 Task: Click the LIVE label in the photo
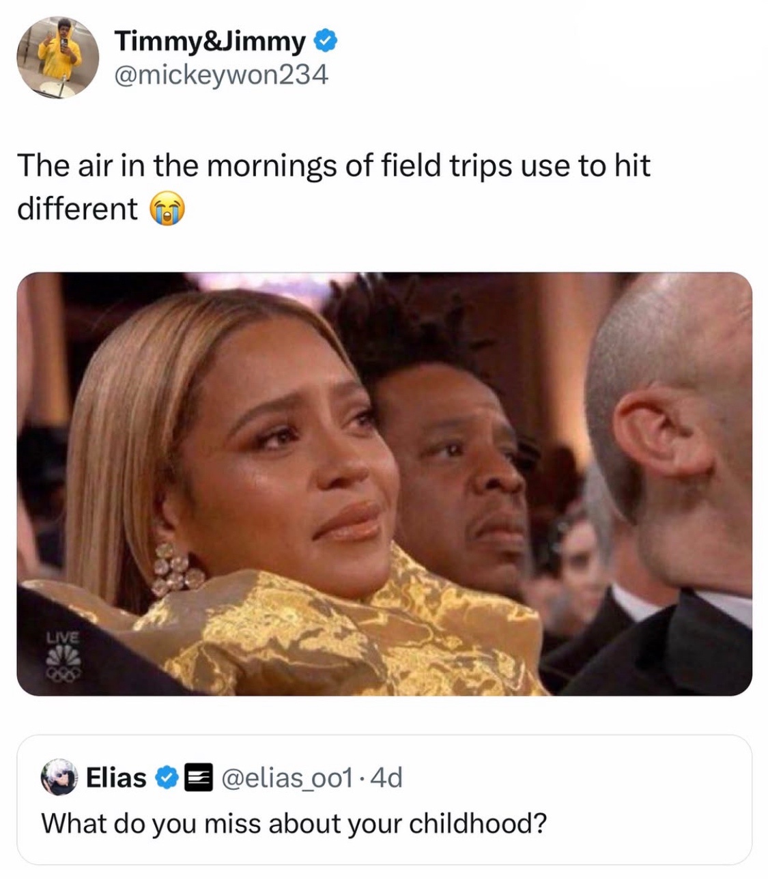point(63,637)
